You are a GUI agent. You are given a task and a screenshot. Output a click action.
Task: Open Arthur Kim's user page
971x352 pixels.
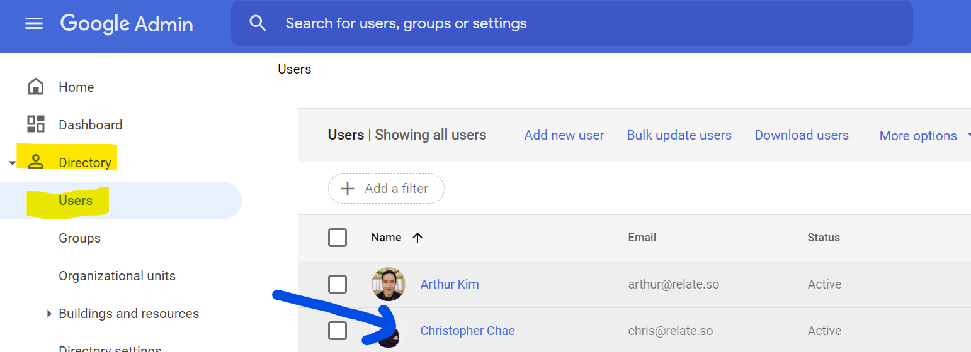pyautogui.click(x=450, y=284)
